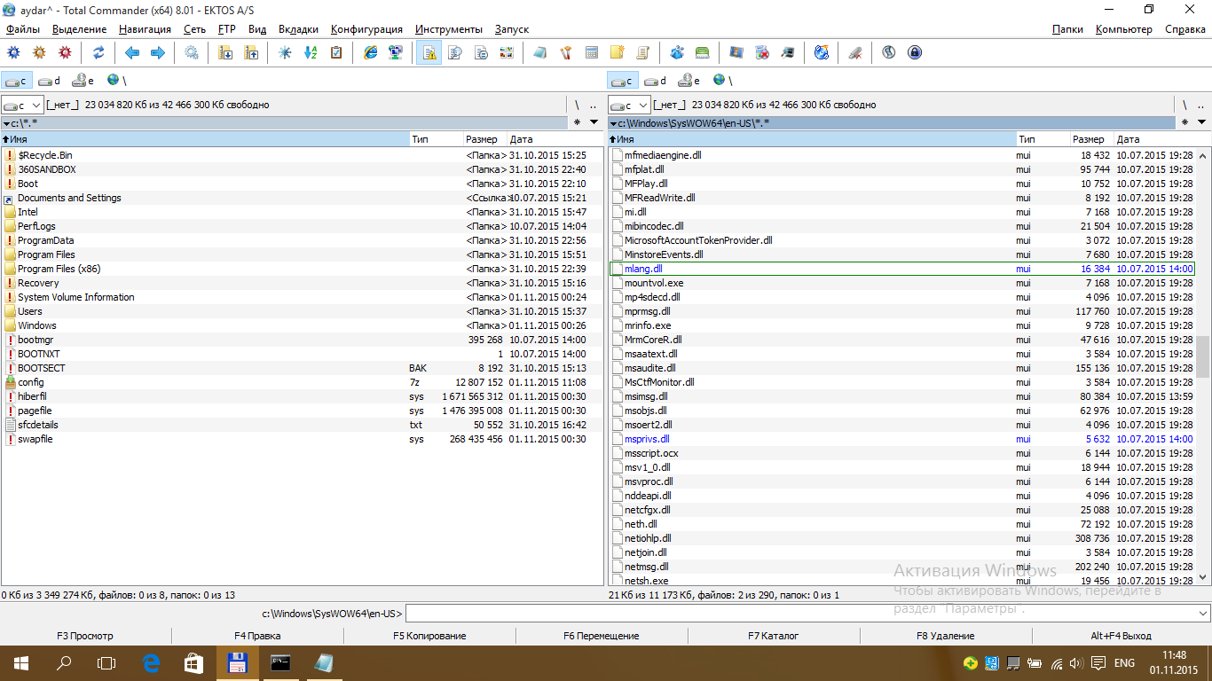
Task: Click the A-Z sort toolbar icon
Action: click(311, 52)
